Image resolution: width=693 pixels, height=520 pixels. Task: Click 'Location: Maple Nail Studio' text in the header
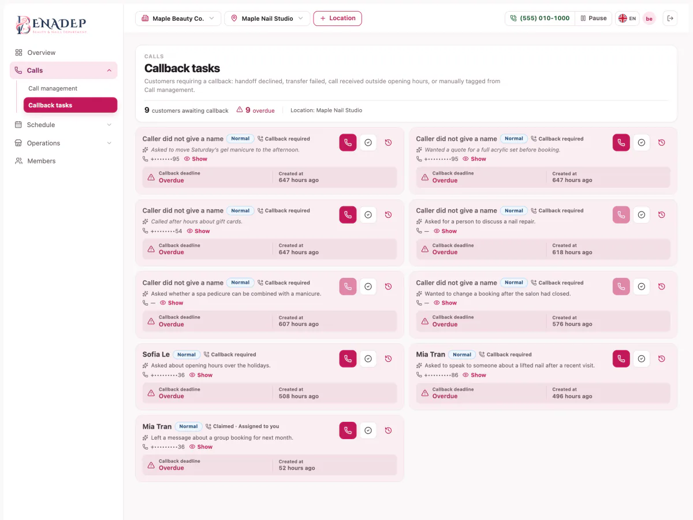click(x=326, y=110)
